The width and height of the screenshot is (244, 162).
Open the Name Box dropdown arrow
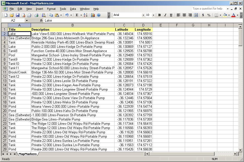pos(27,21)
